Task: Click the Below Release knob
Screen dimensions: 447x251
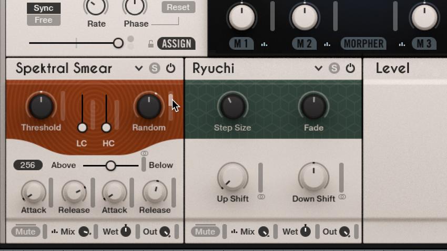Action: coord(155,192)
